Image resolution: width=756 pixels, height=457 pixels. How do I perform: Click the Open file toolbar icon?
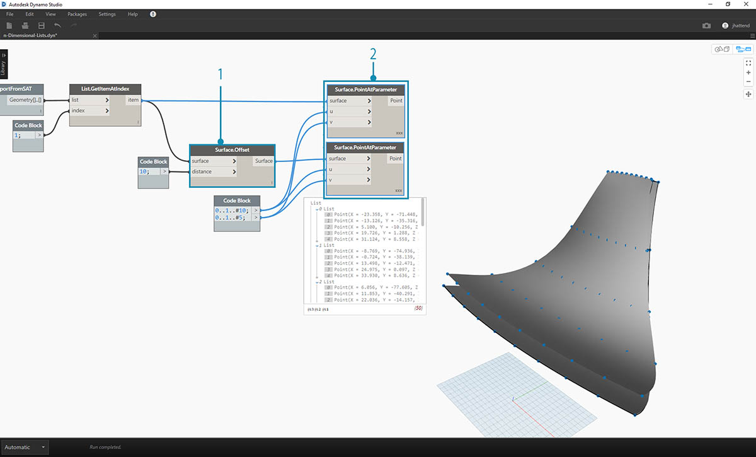[25, 25]
